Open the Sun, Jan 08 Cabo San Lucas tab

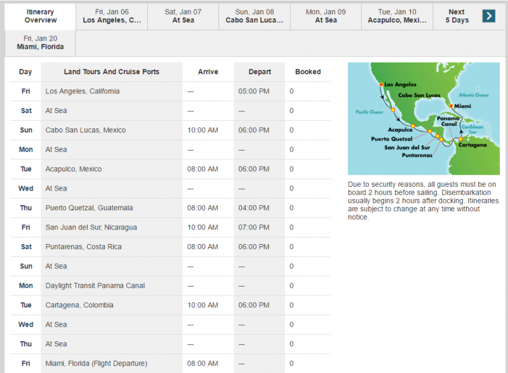[x=255, y=17]
